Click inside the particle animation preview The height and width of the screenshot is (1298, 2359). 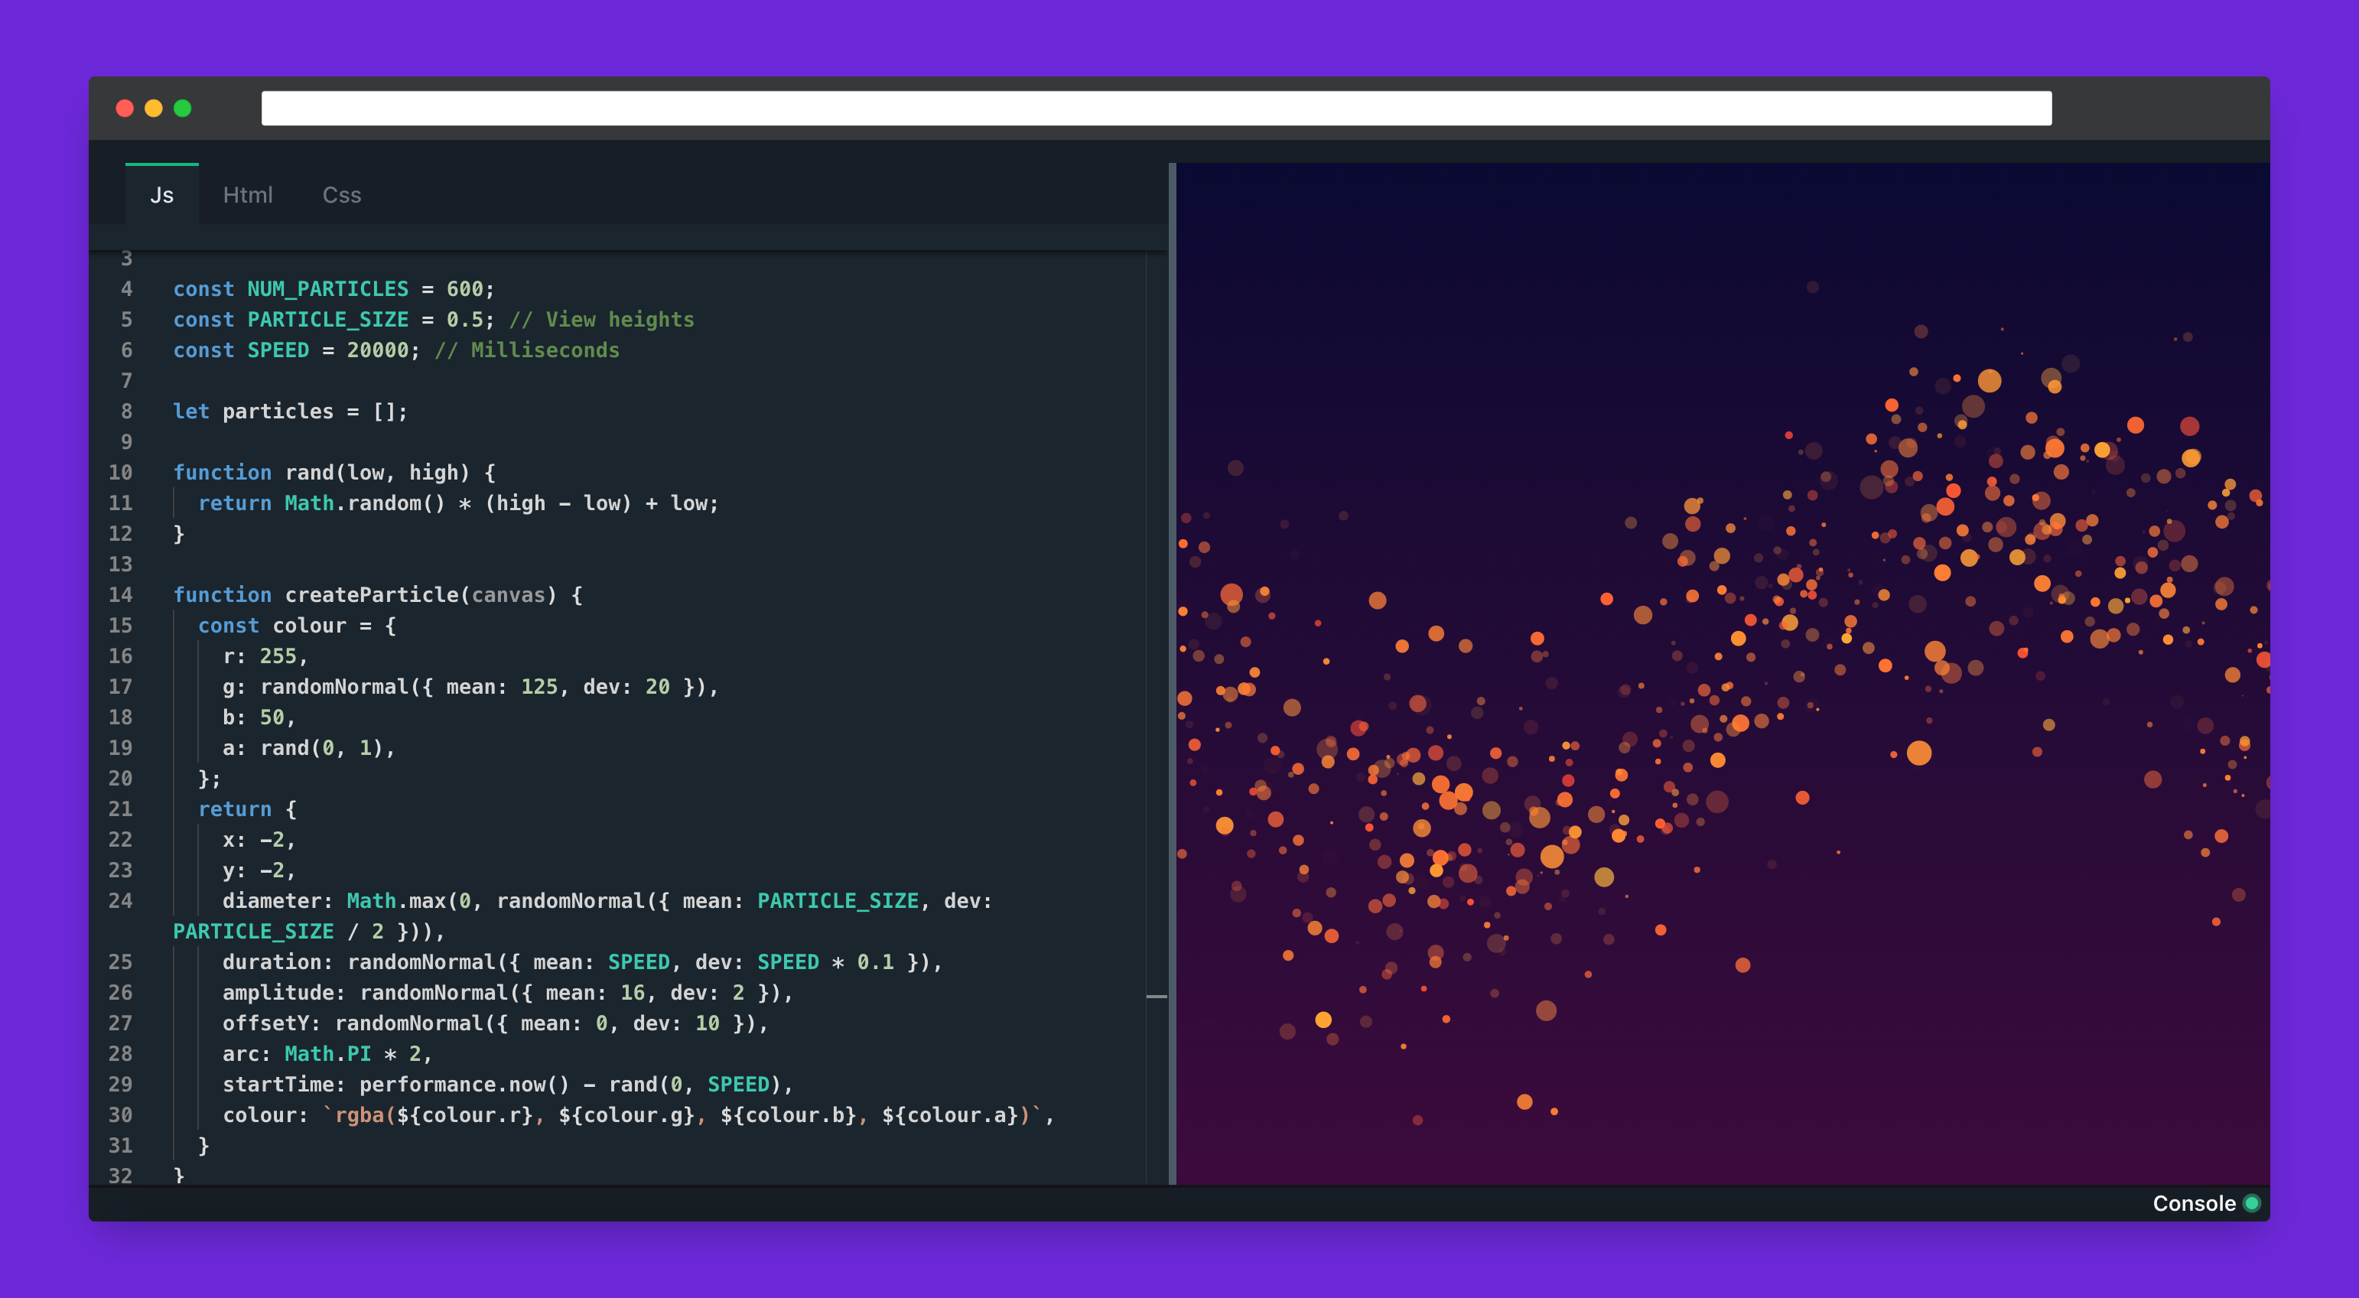click(x=1722, y=673)
